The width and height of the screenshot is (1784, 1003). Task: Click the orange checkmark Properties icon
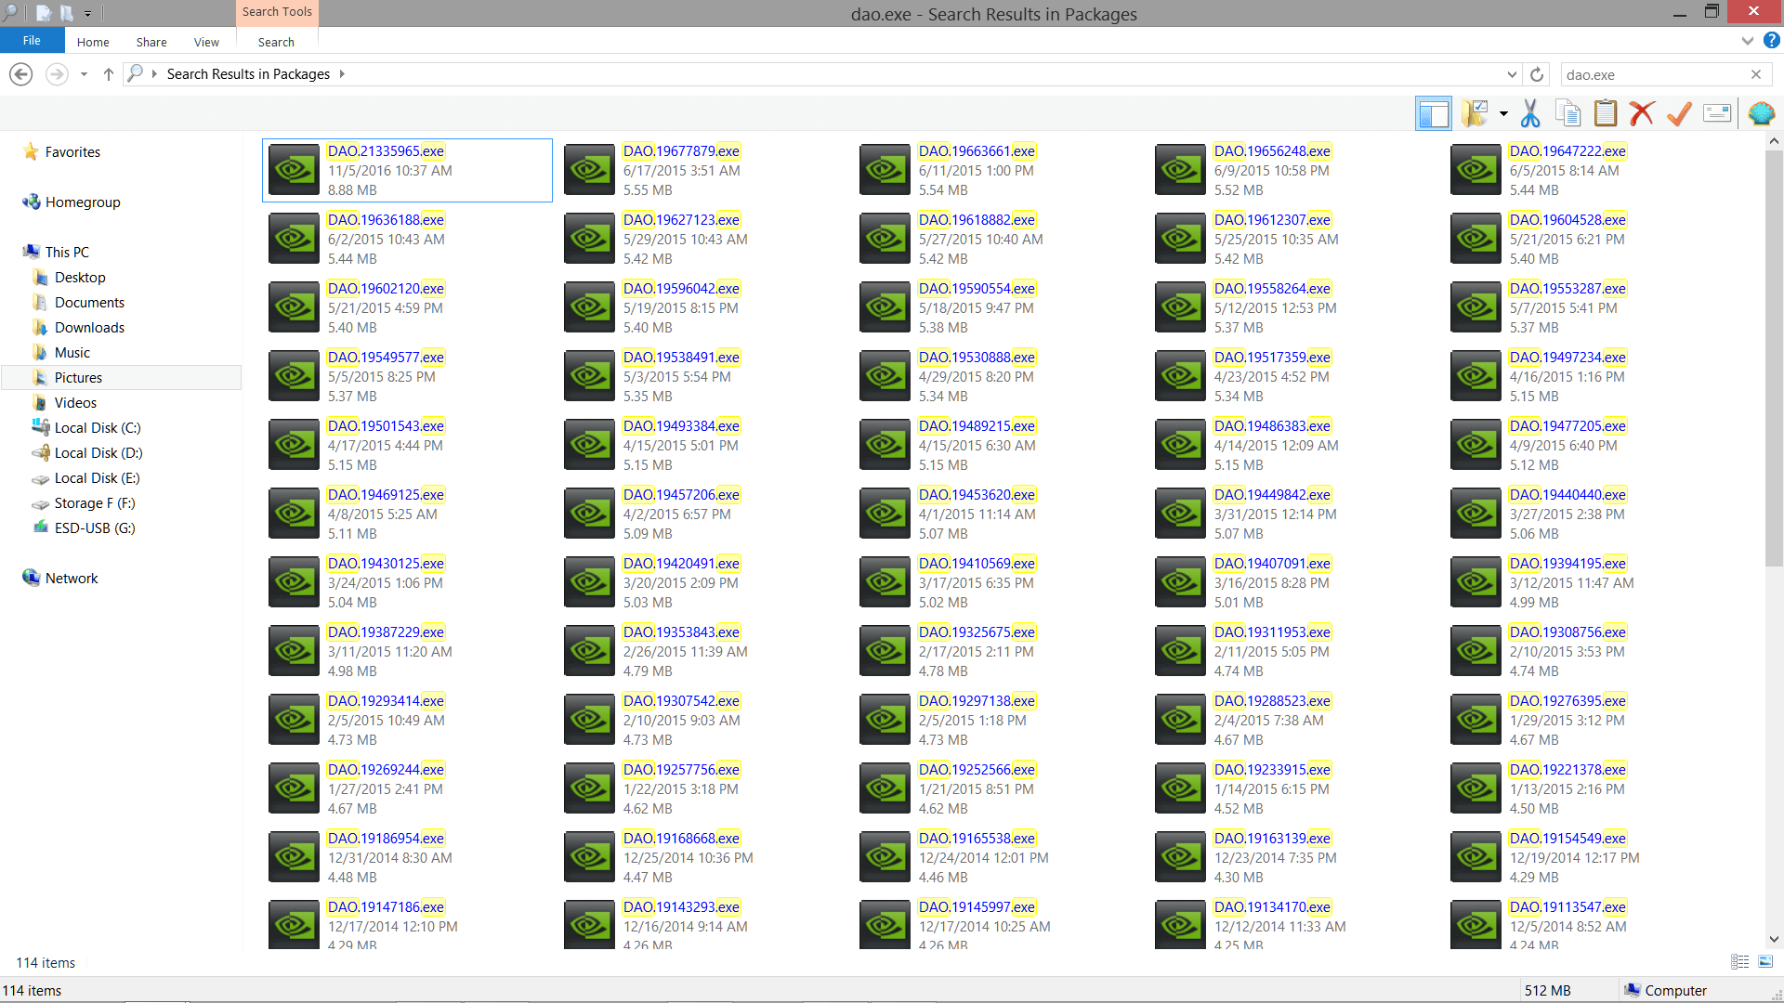1679,114
